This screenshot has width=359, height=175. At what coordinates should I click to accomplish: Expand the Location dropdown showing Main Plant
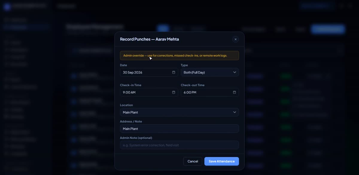point(179,112)
